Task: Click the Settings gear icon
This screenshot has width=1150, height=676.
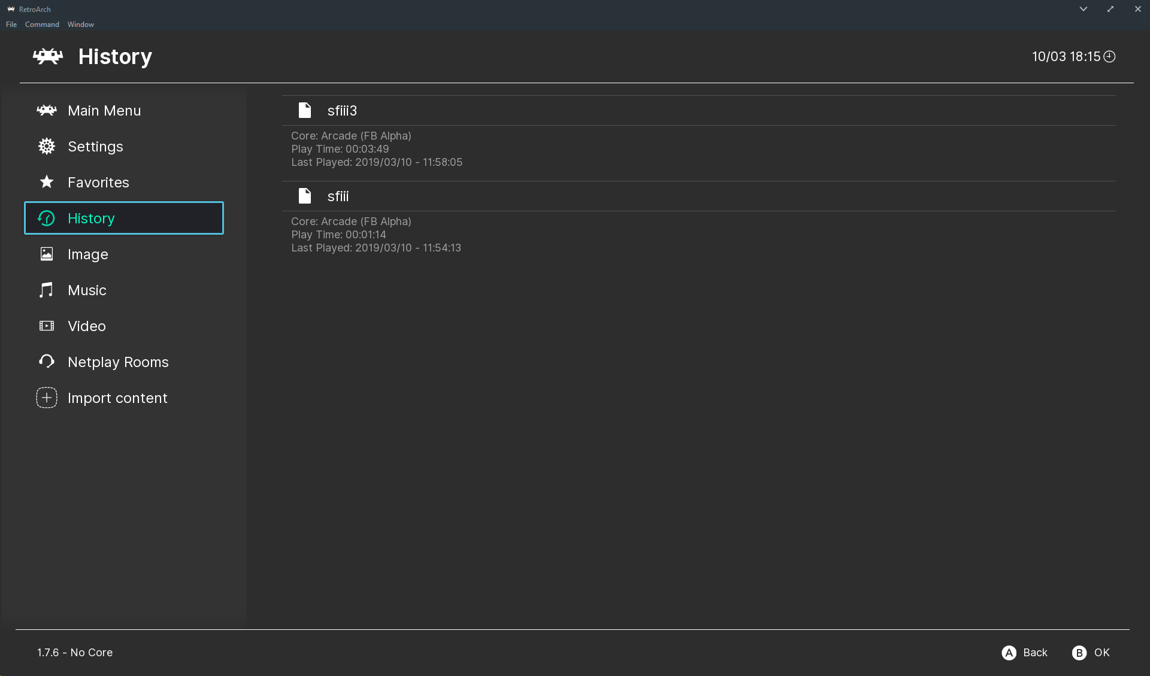Action: pyautogui.click(x=47, y=146)
